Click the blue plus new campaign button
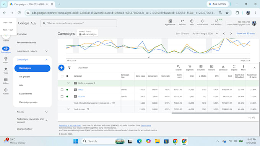This screenshot has width=260, height=146. pyautogui.click(x=61, y=67)
